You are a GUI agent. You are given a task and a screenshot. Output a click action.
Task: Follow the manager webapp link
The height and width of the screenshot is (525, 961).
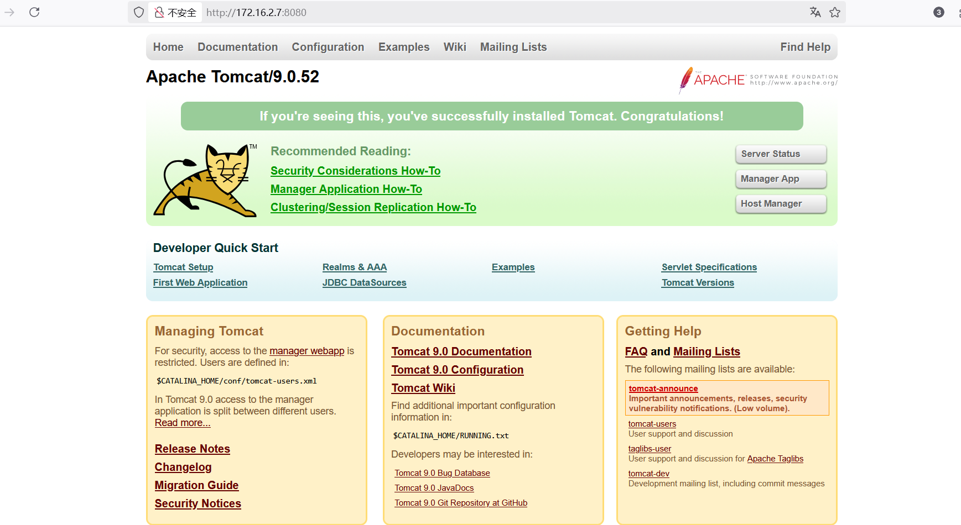[307, 351]
